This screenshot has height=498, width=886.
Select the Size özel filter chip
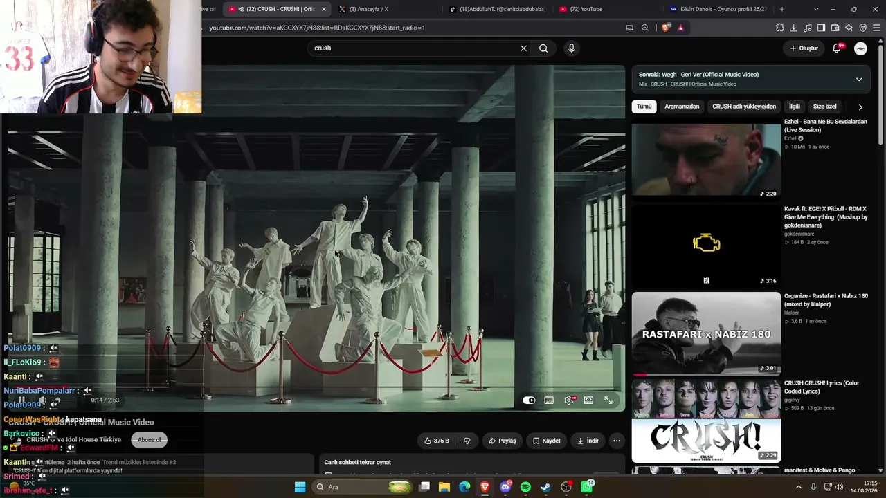[x=824, y=107]
